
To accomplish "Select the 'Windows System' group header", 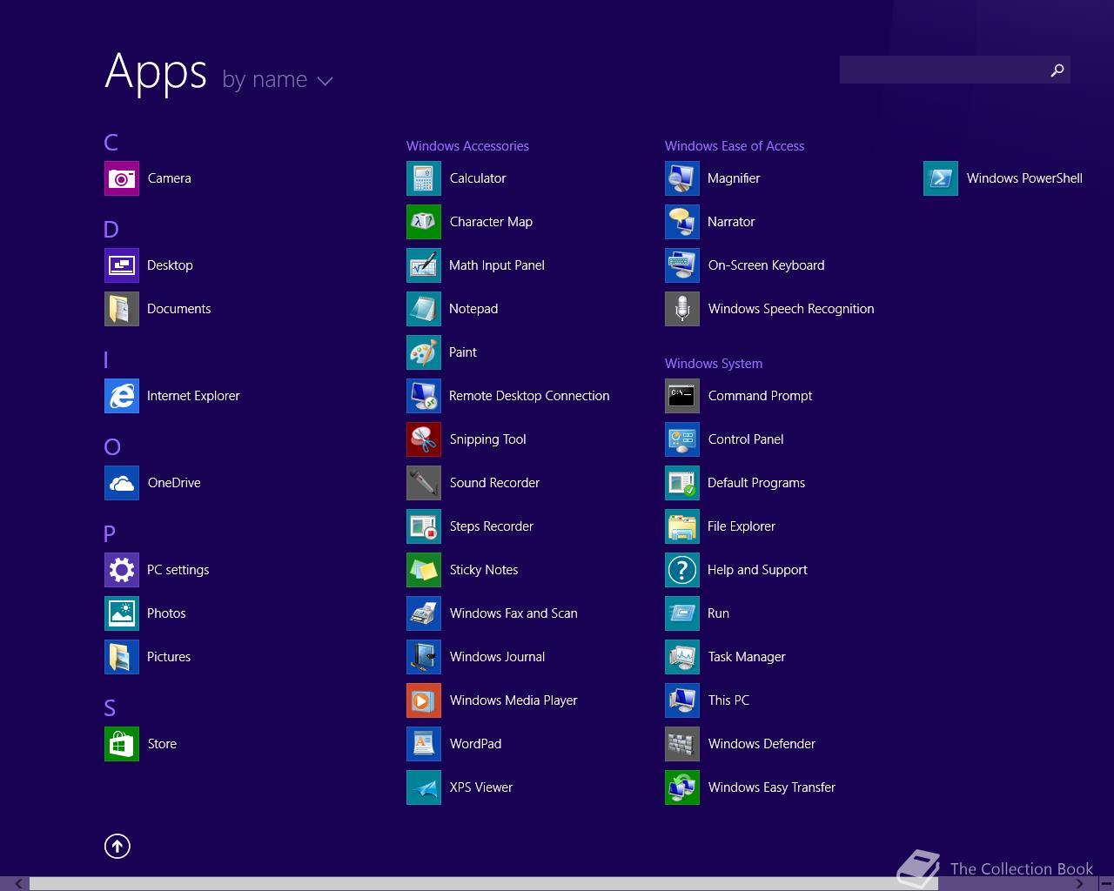I will click(x=714, y=364).
